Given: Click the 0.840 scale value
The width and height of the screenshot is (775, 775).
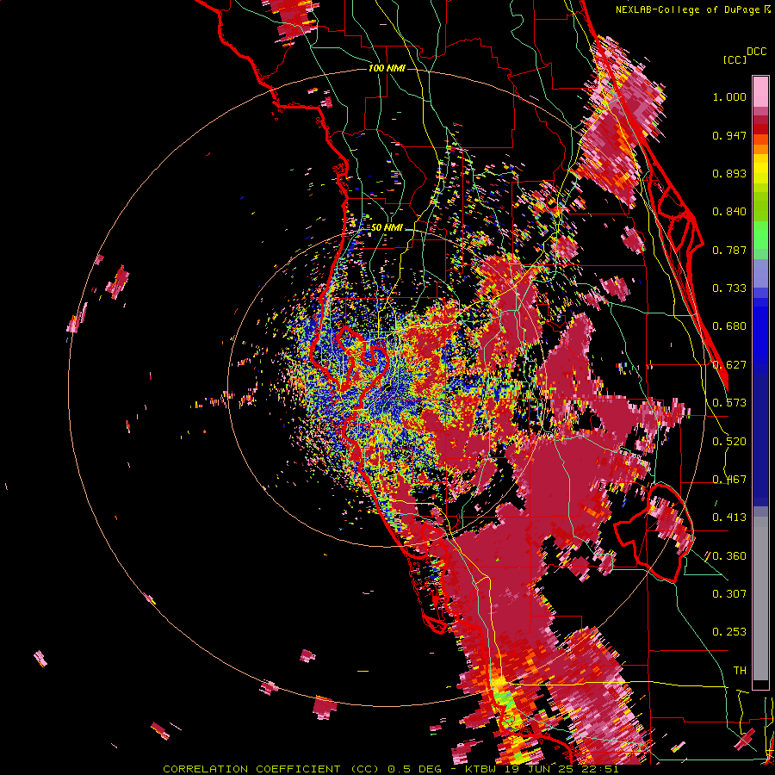Looking at the screenshot, I should tap(729, 212).
